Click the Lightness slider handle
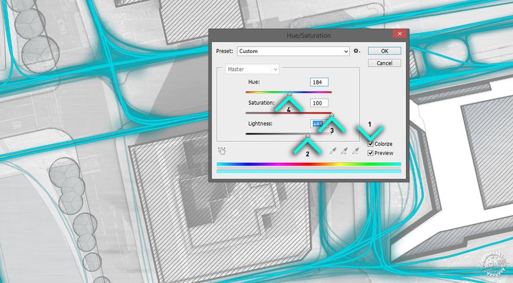This screenshot has width=513, height=283. [x=307, y=136]
